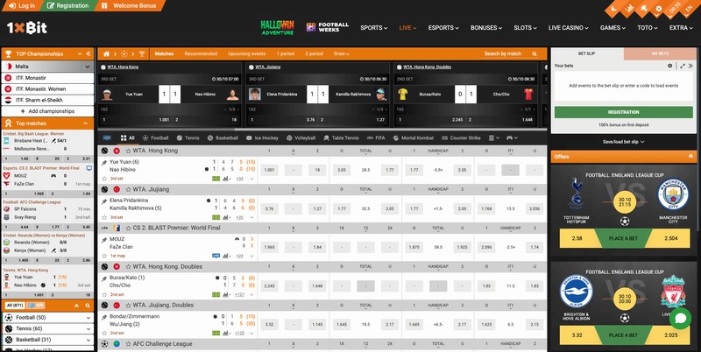Click the Search by match field
This screenshot has height=352, width=701.
(x=503, y=53)
